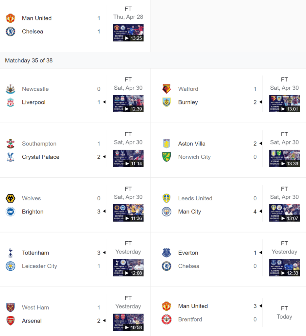The width and height of the screenshot is (306, 336).
Task: Click the Matchday 35 of 38 header
Action: coord(29,60)
